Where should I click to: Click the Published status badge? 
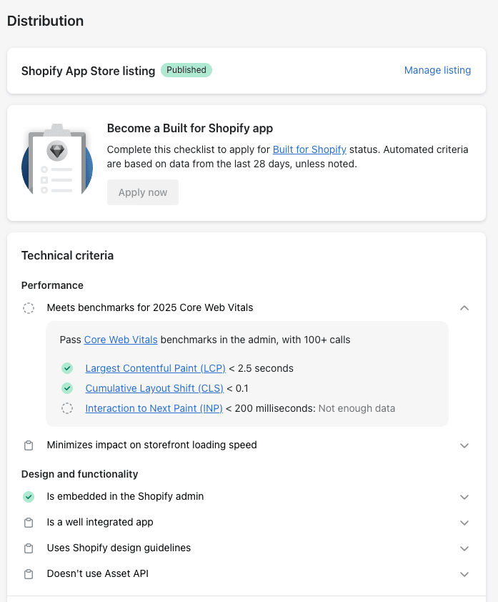(186, 70)
